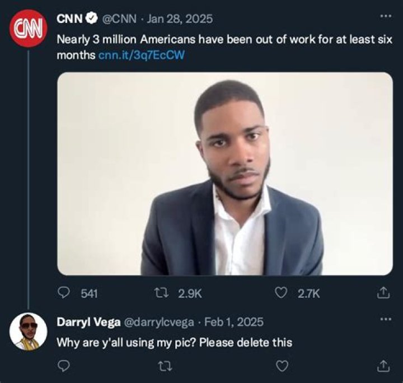Open Darryl Vega's profile avatar
The width and height of the screenshot is (403, 383).
coord(27,331)
